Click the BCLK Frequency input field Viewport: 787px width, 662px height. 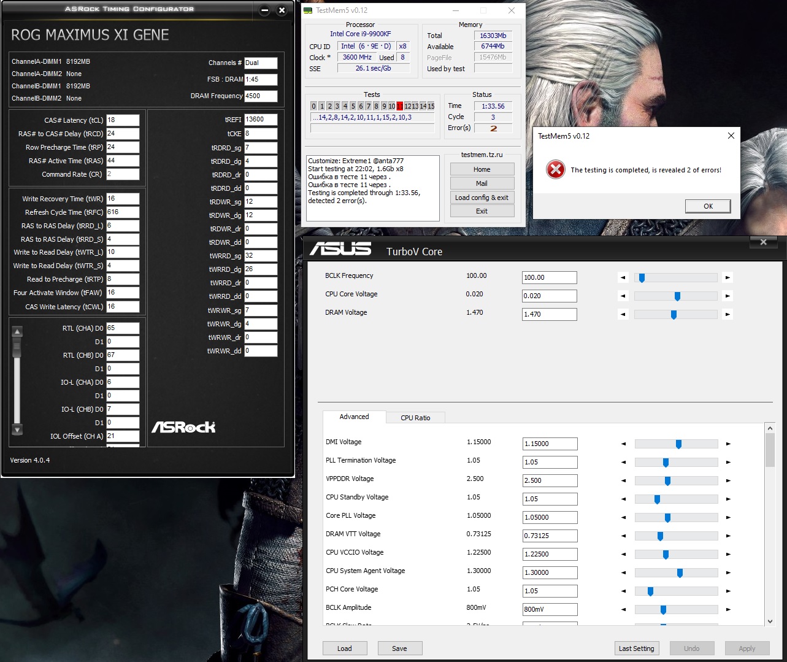pos(549,277)
